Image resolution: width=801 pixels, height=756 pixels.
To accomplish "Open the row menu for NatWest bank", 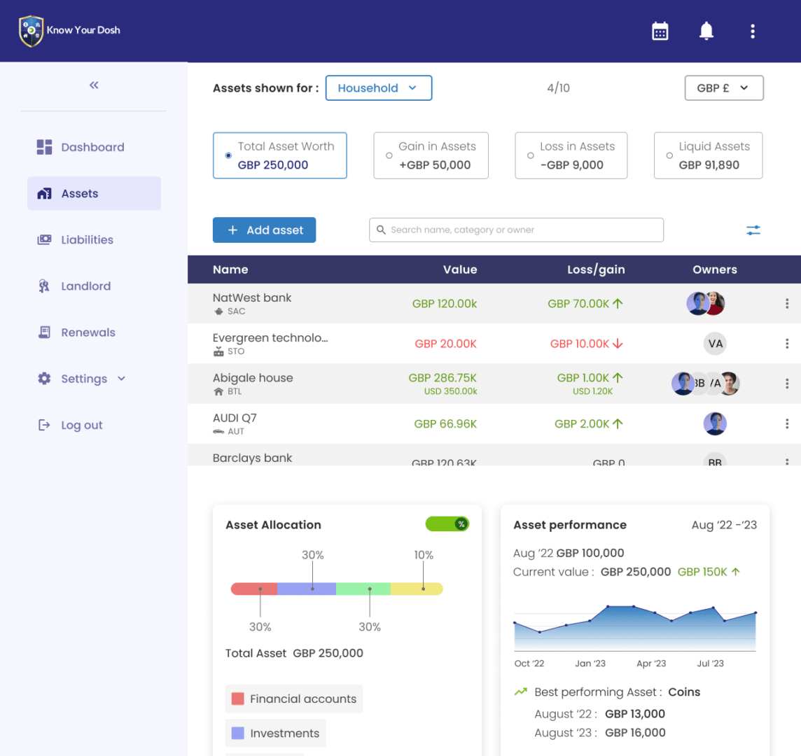I will pos(787,303).
